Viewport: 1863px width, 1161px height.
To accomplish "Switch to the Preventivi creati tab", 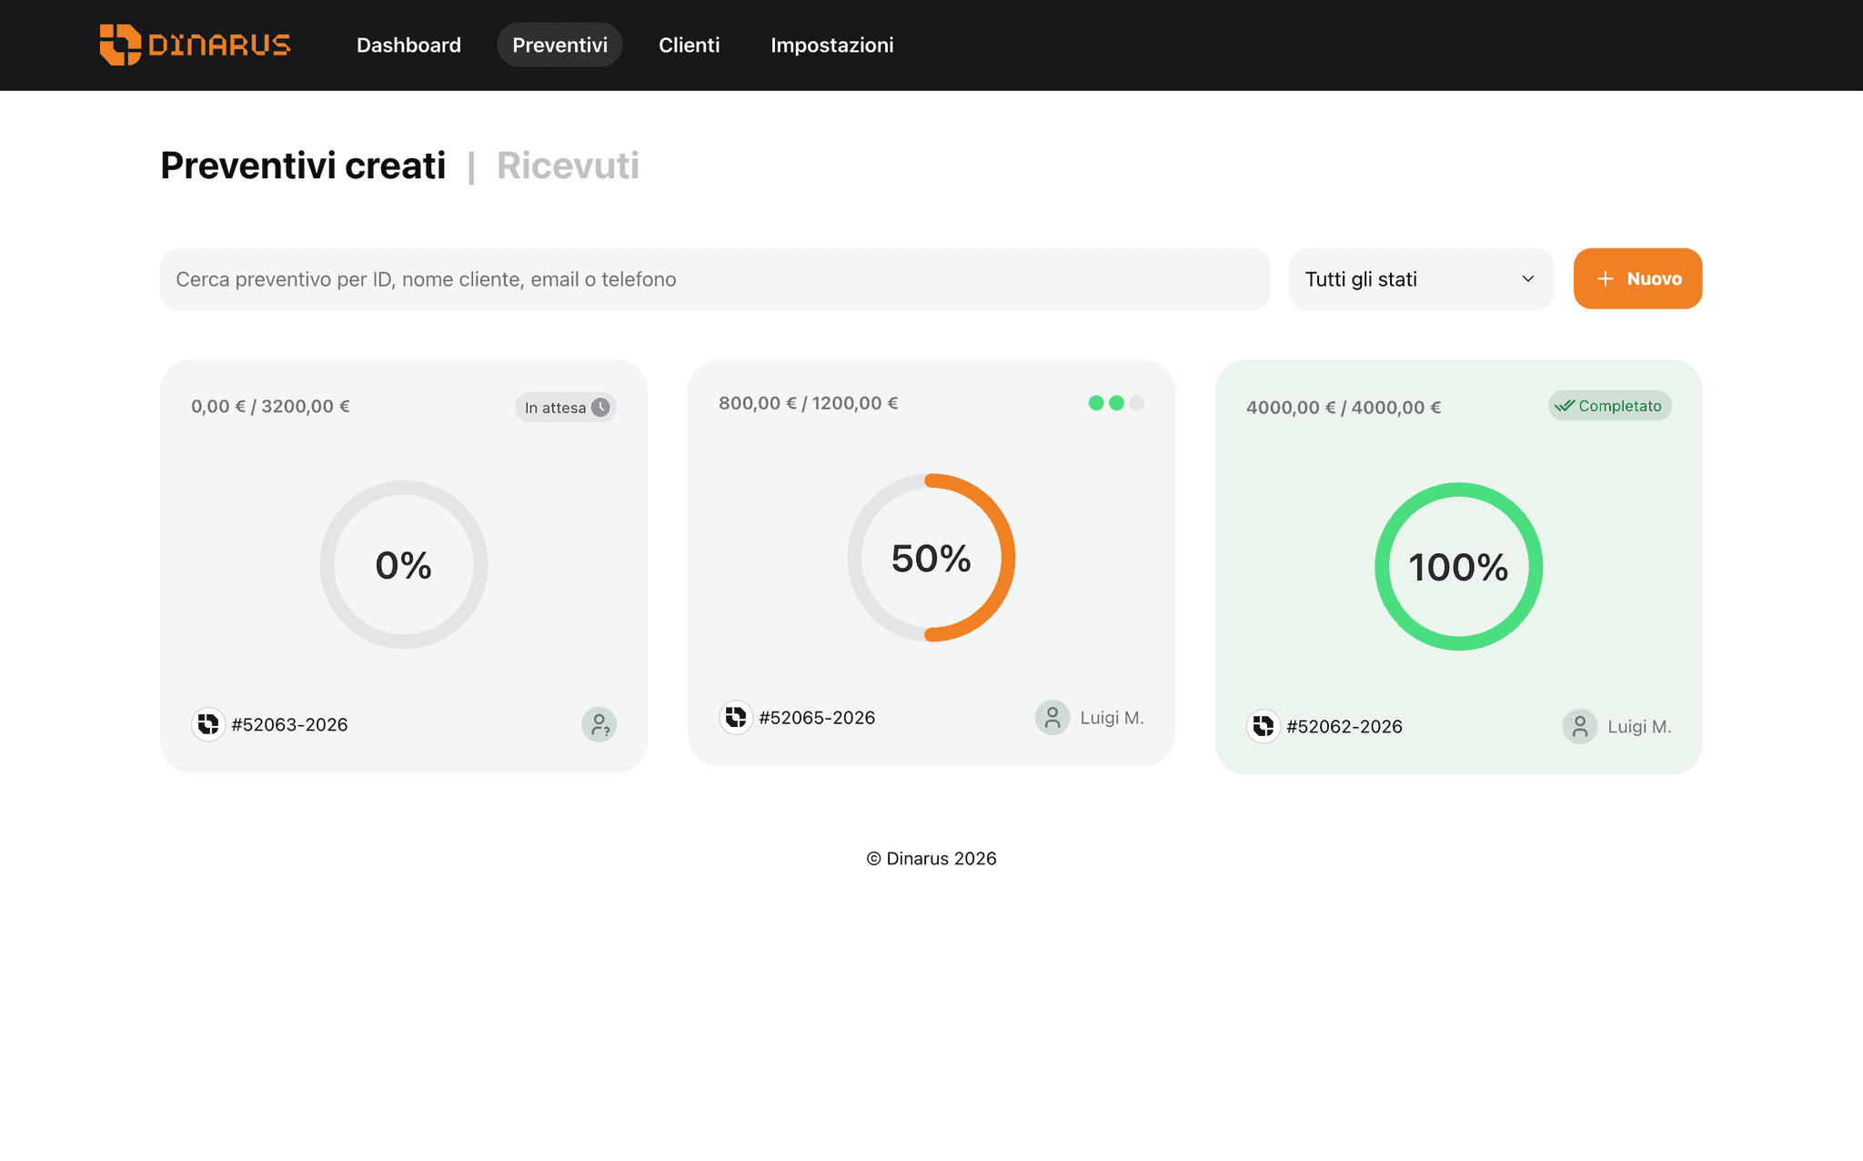I will (303, 166).
